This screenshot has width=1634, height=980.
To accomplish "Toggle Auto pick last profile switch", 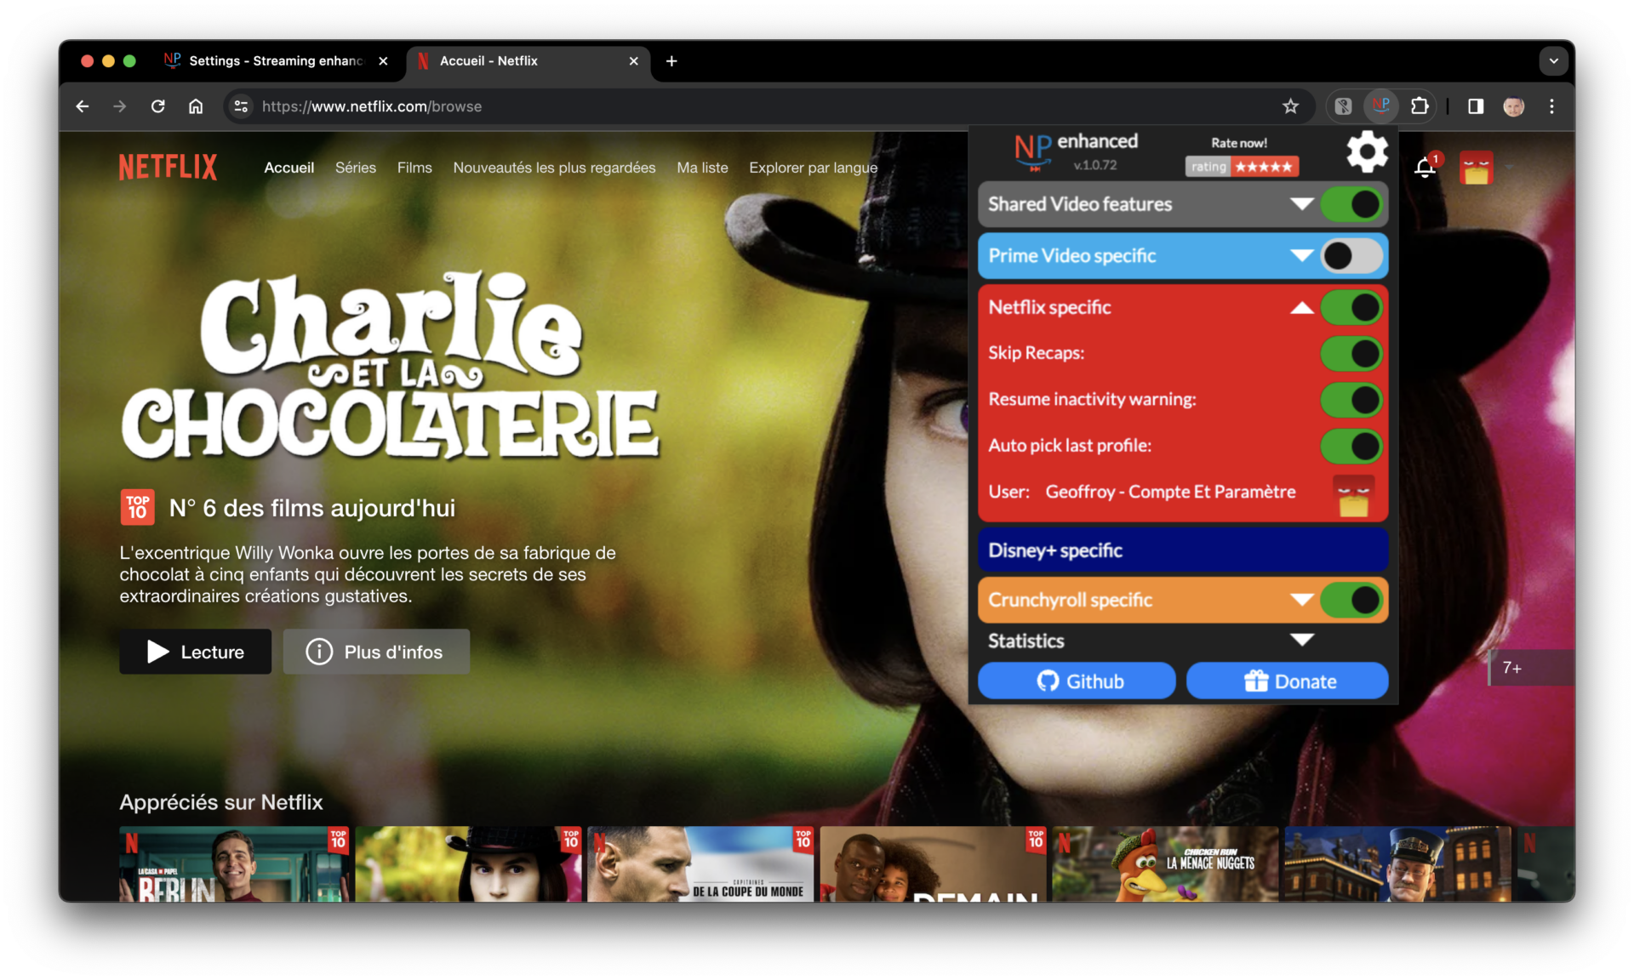I will (1351, 446).
